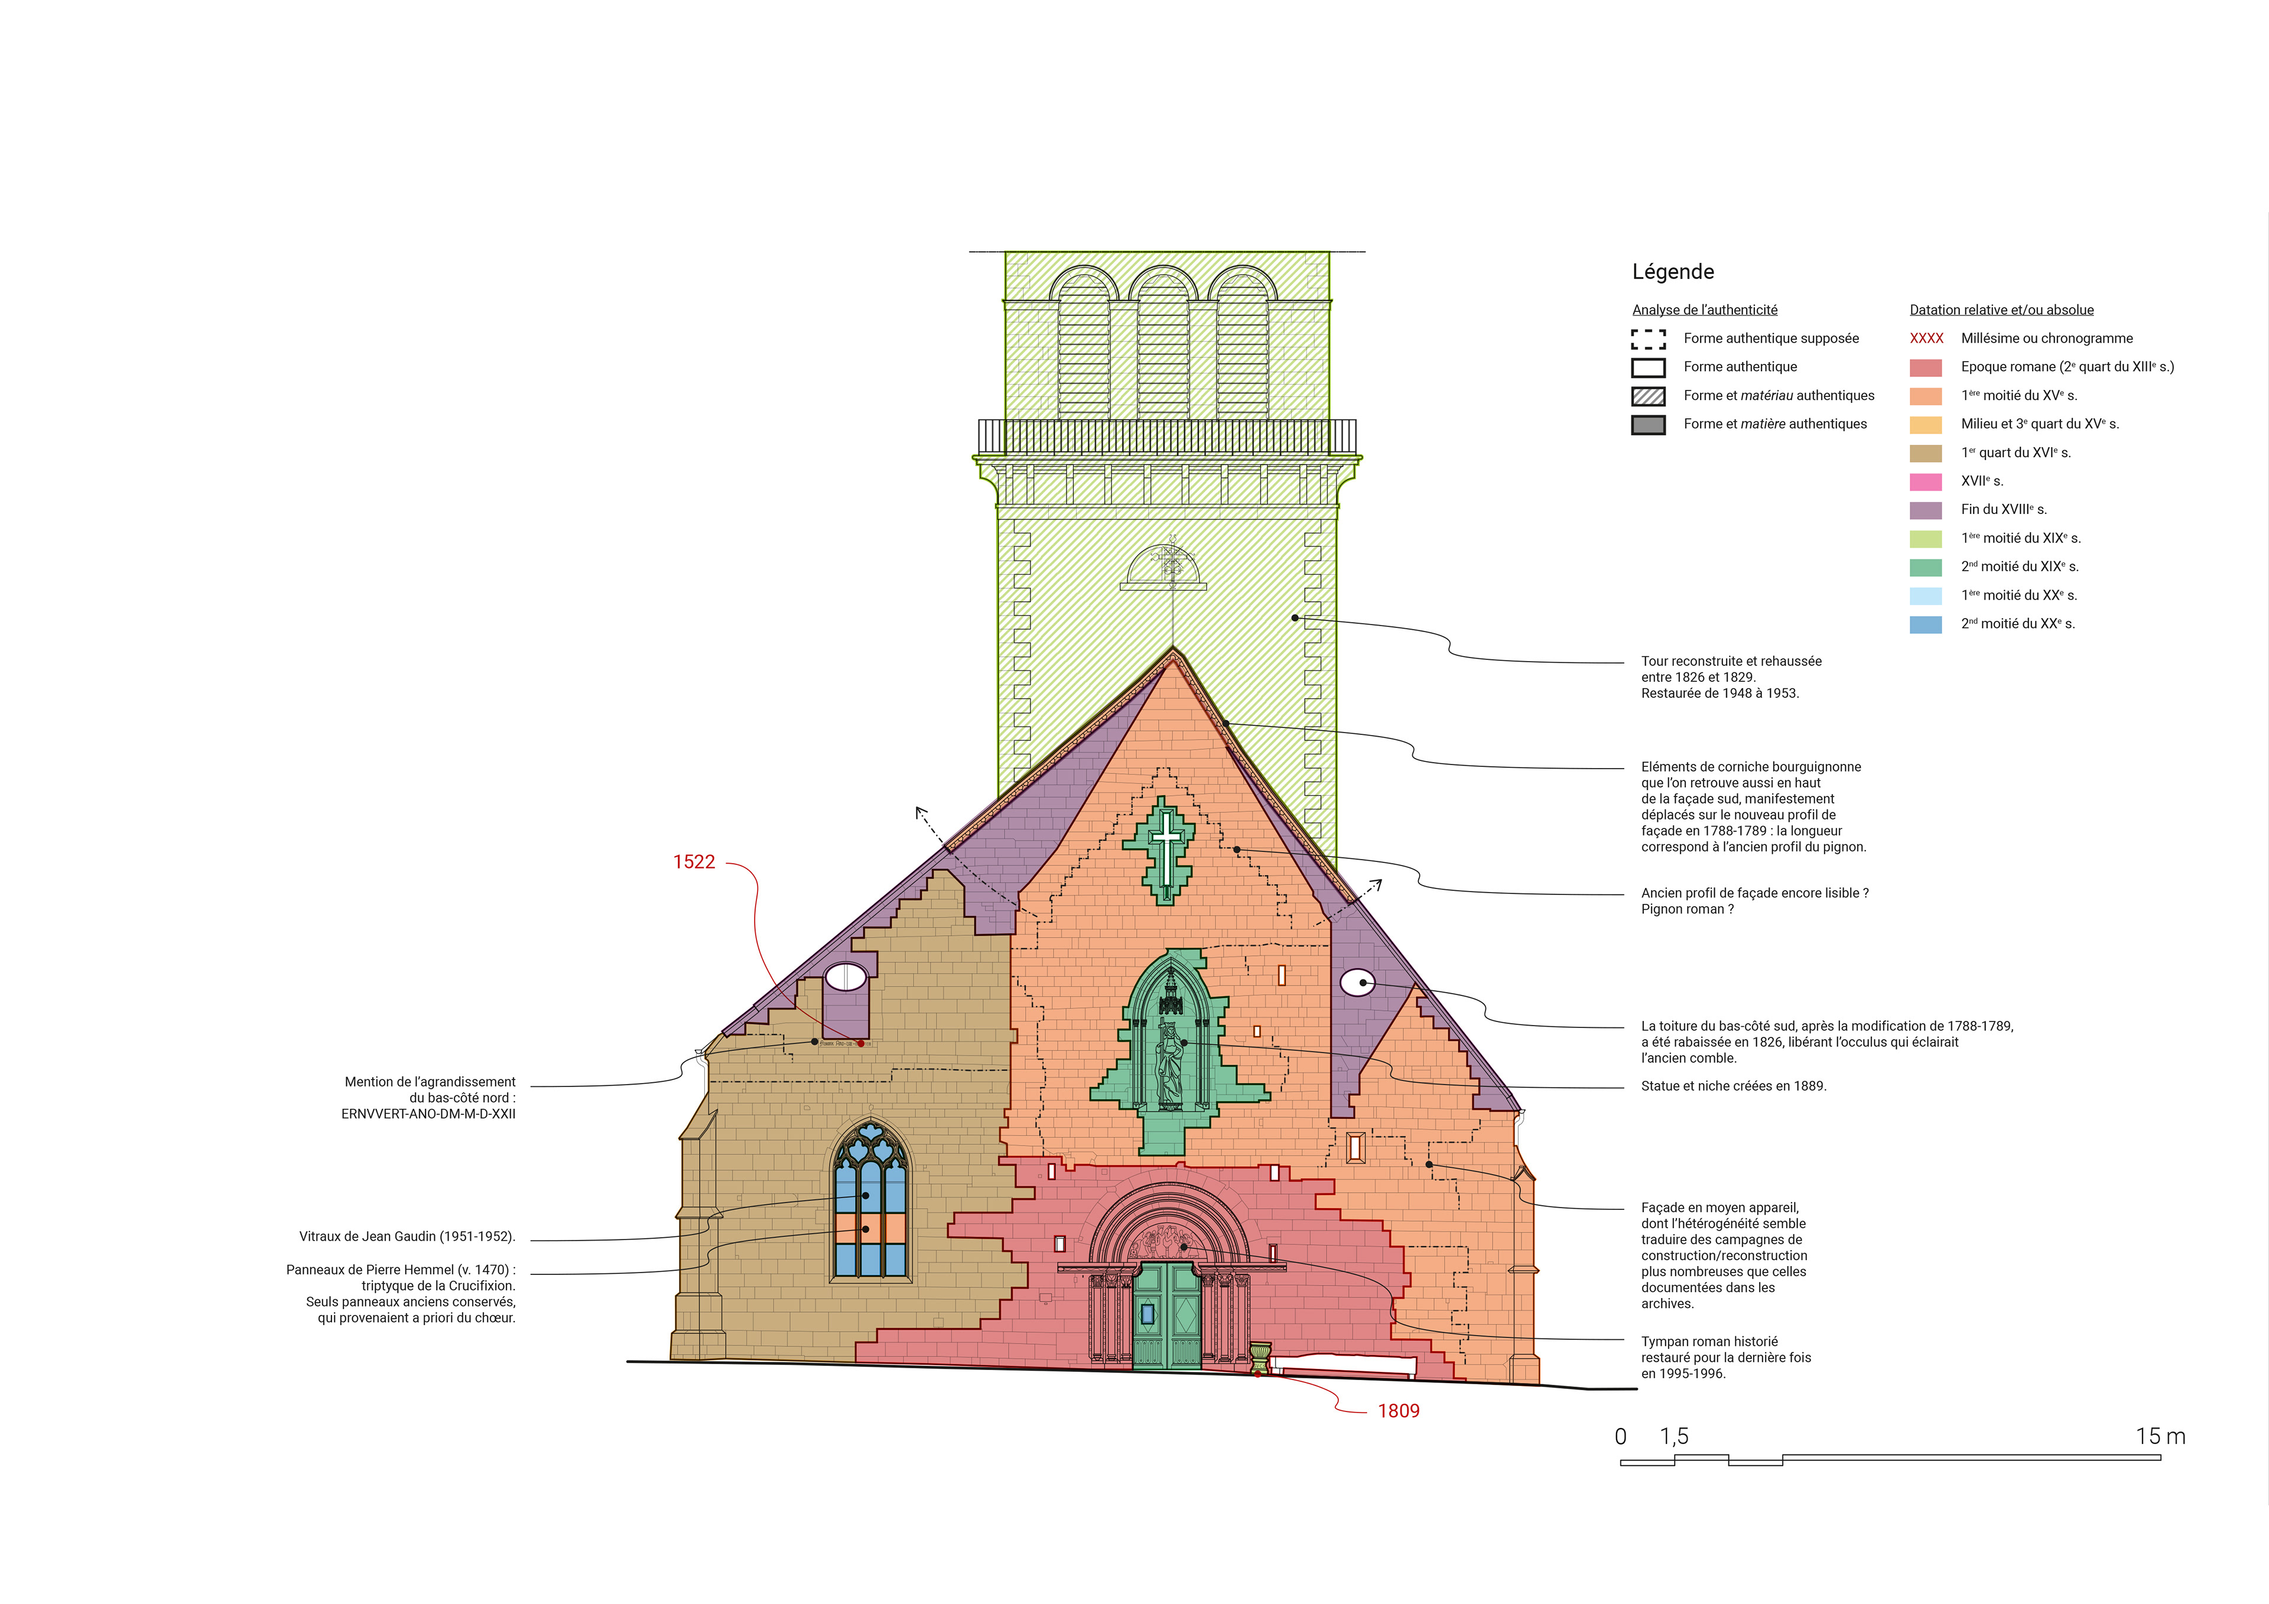Select the '1er quart du XVIe s.' tan swatch

[x=1925, y=454]
